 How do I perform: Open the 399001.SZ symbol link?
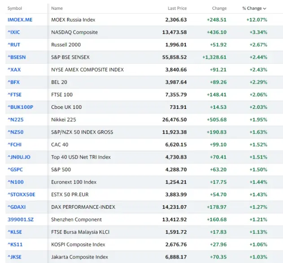pyautogui.click(x=21, y=220)
